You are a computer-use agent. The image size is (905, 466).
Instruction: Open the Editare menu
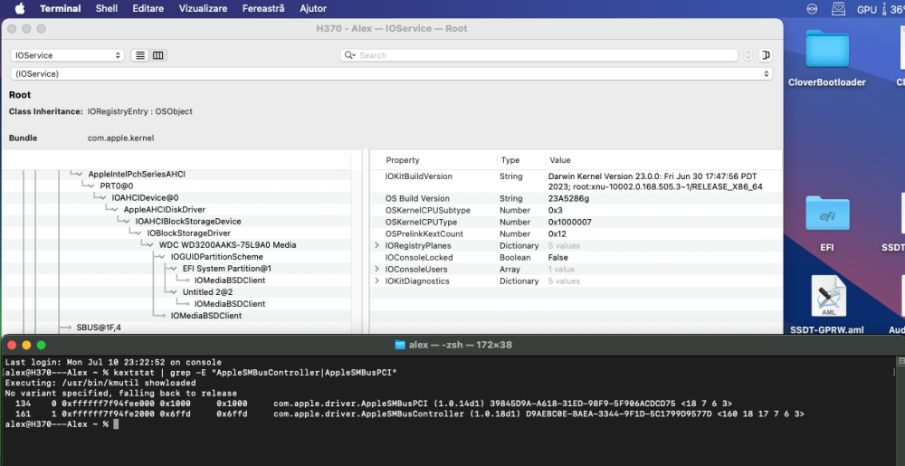[x=148, y=9]
